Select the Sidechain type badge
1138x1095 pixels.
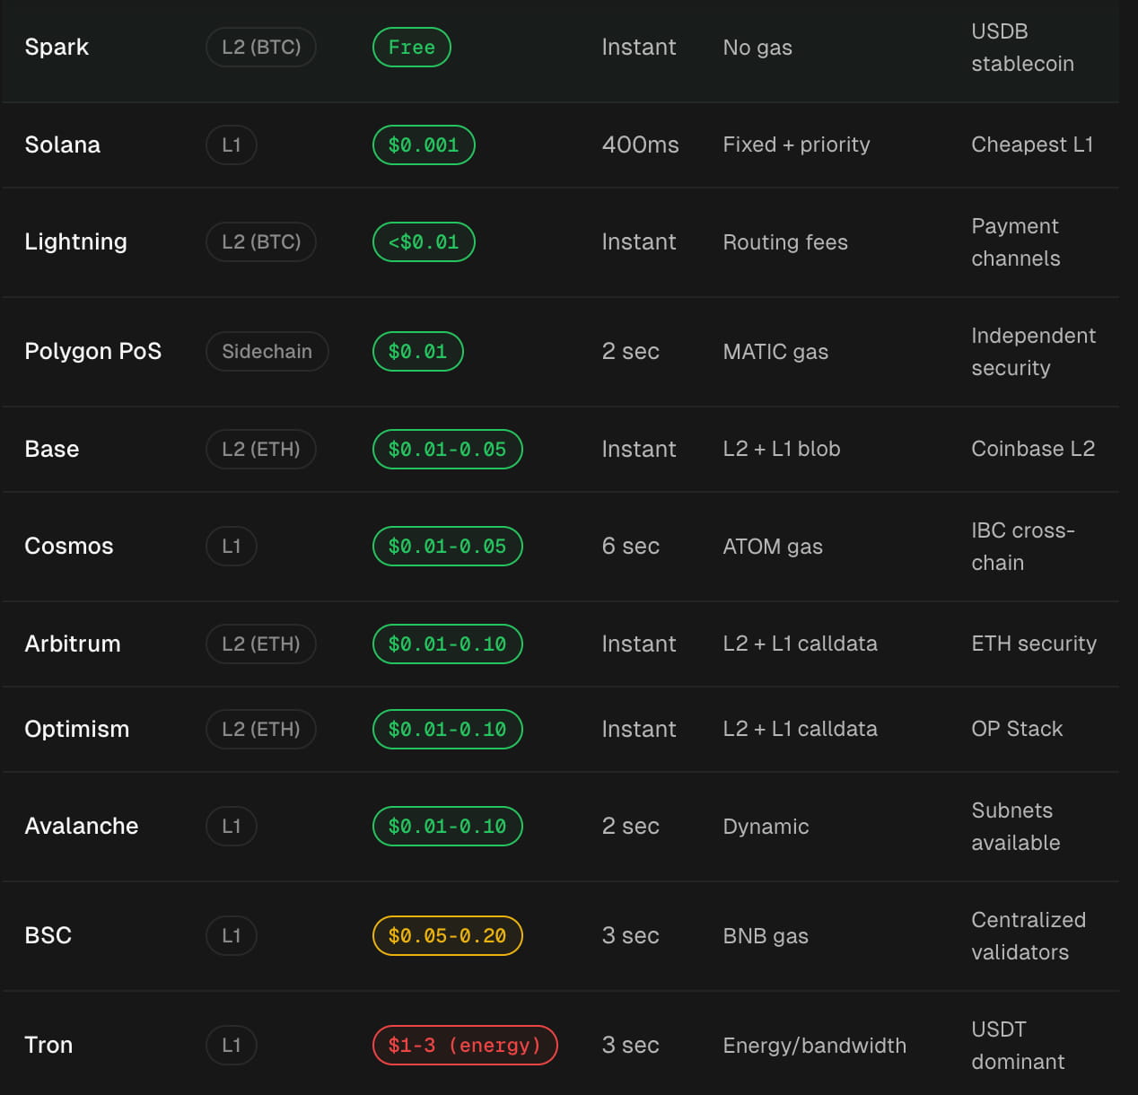click(267, 351)
